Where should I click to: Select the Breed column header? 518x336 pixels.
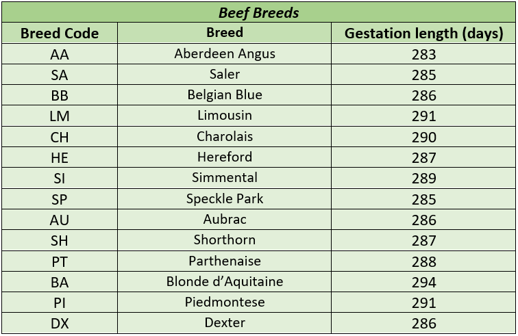coord(225,33)
